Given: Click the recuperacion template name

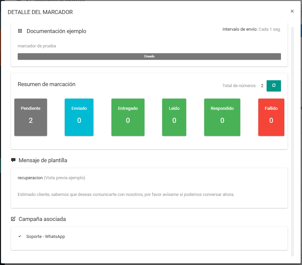Looking at the screenshot, I should pyautogui.click(x=30, y=178).
